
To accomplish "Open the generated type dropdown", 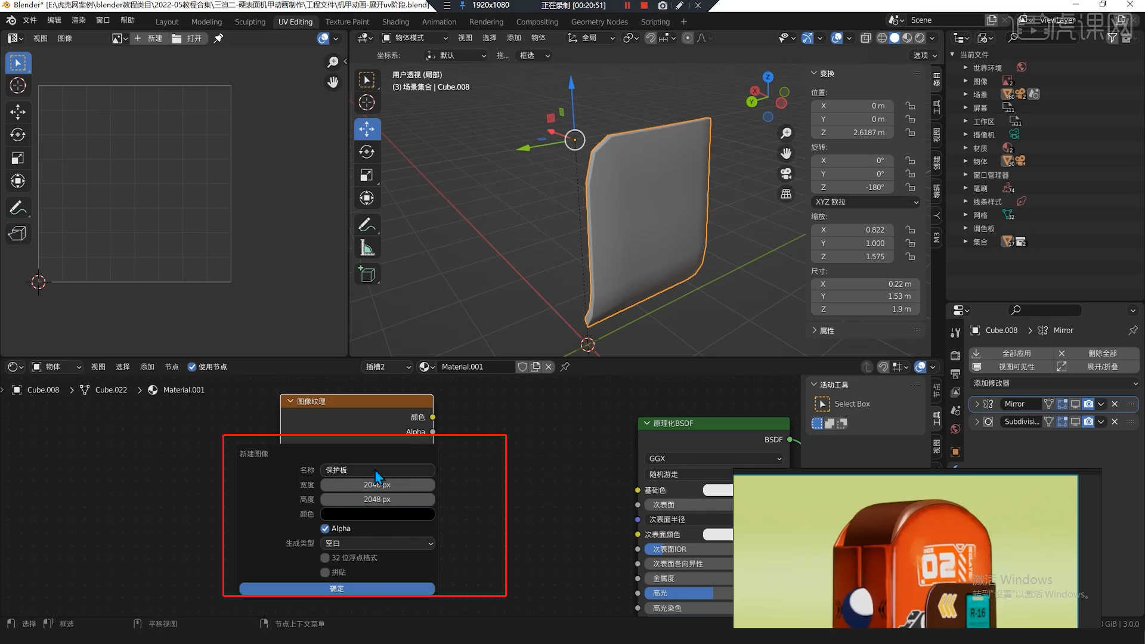I will [x=377, y=543].
